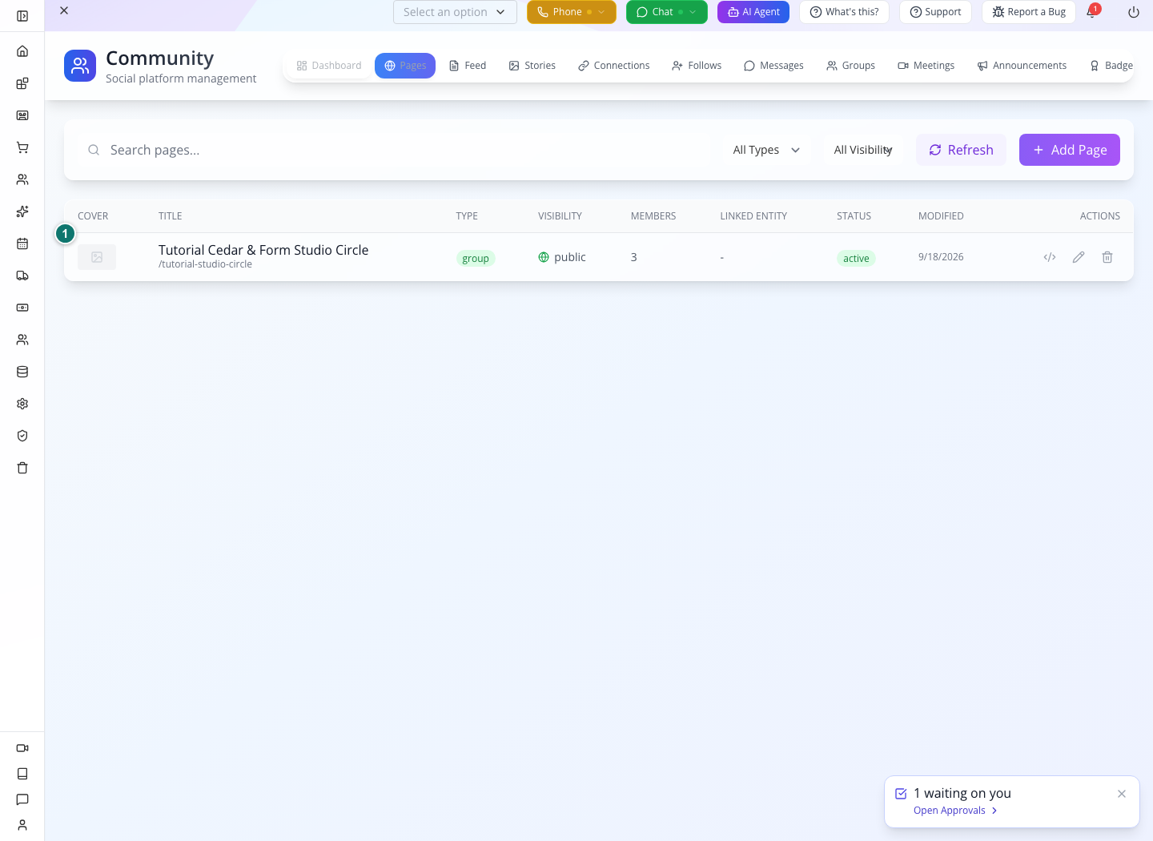Click the 'Tutorial Cedar & Form Studio Circle' title
Screen dimensions: 1153x841
263,250
